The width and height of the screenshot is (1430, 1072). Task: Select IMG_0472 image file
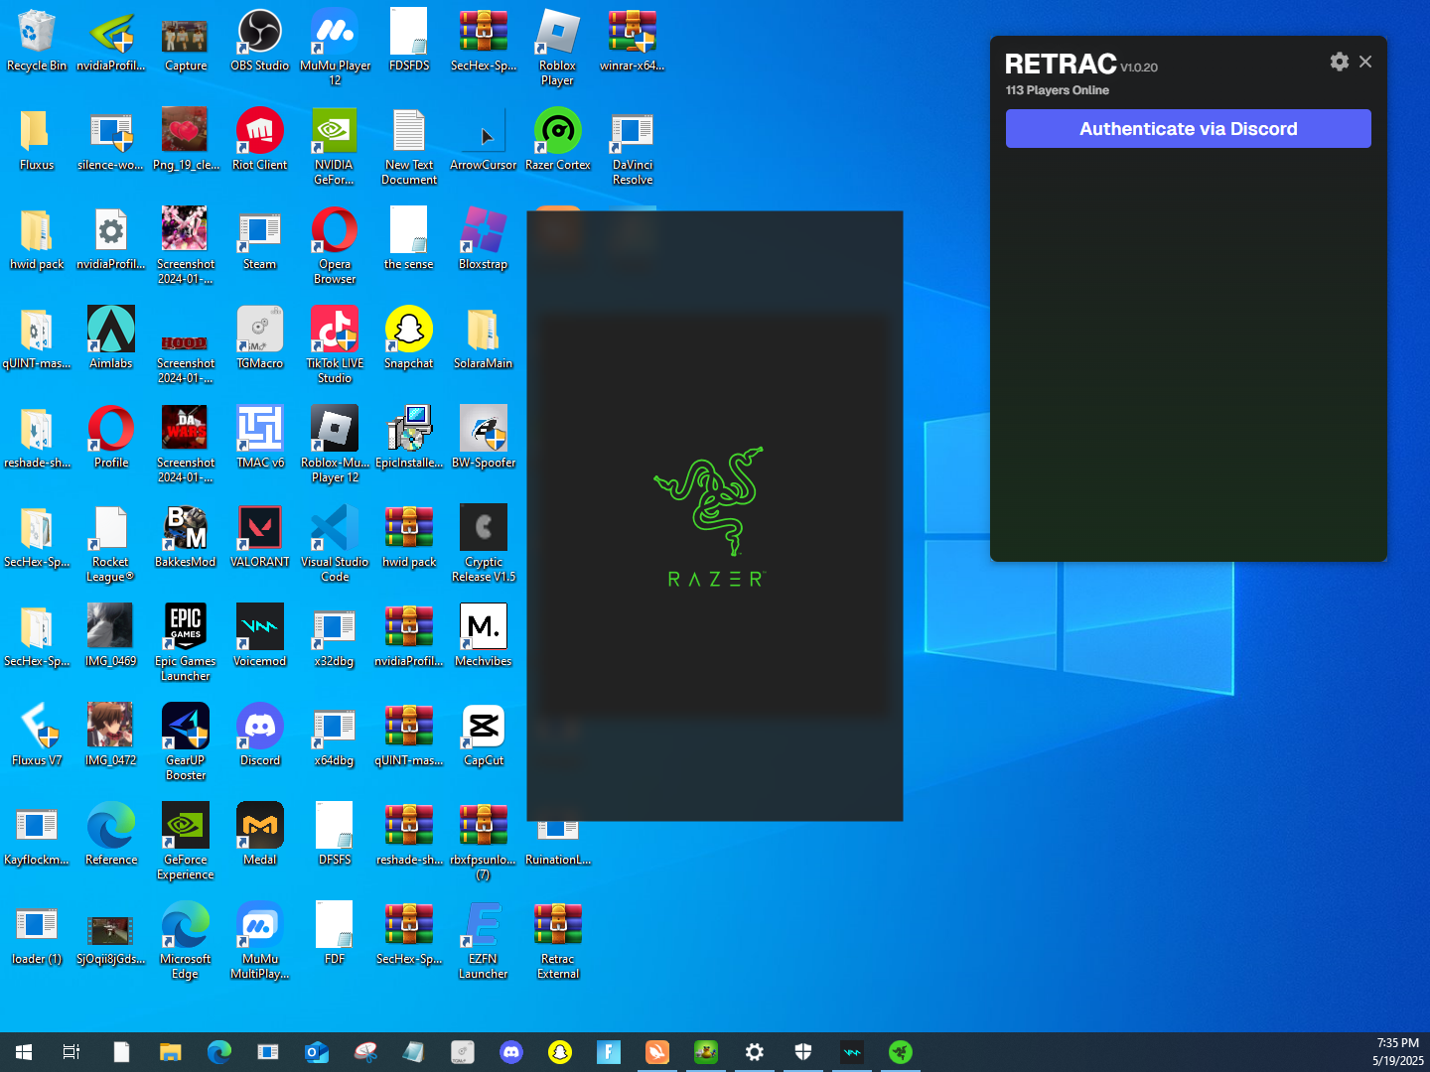111,736
